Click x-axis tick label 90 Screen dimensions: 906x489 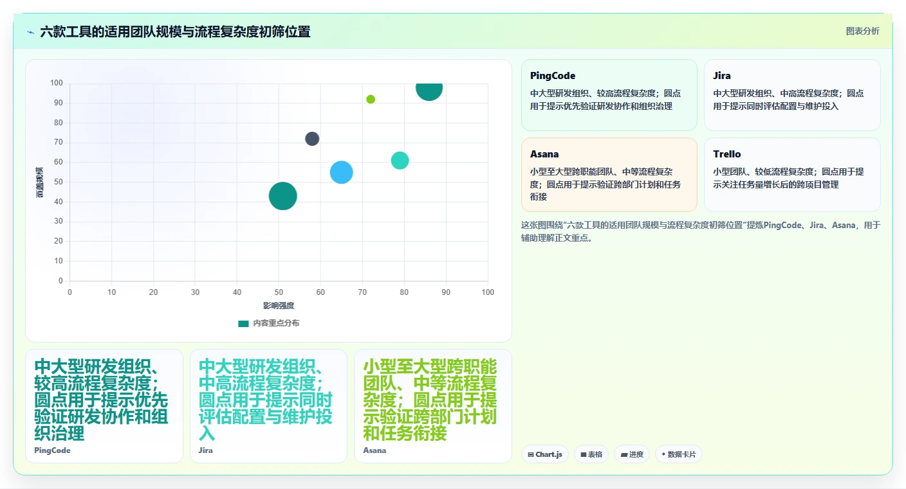click(x=446, y=292)
